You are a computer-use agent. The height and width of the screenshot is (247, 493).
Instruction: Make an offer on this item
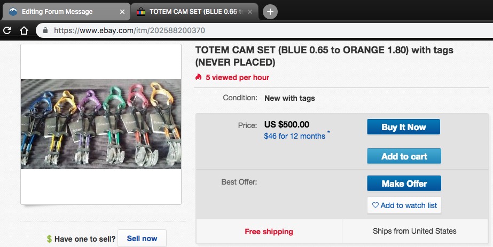pos(404,184)
